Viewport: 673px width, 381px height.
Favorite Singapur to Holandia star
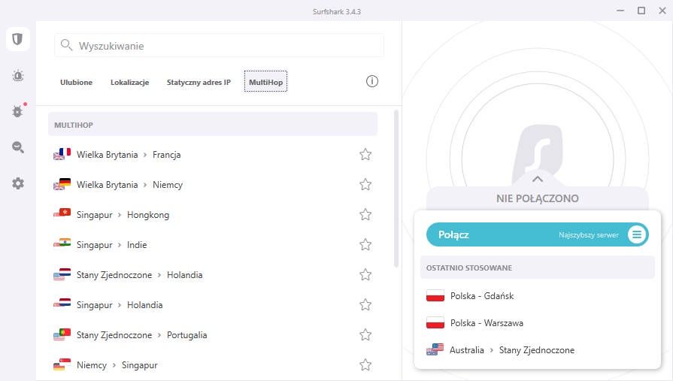365,304
